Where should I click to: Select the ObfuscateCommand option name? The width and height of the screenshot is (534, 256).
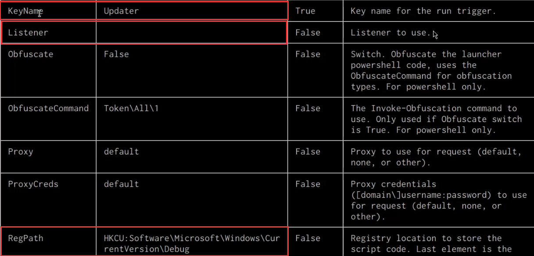48,108
